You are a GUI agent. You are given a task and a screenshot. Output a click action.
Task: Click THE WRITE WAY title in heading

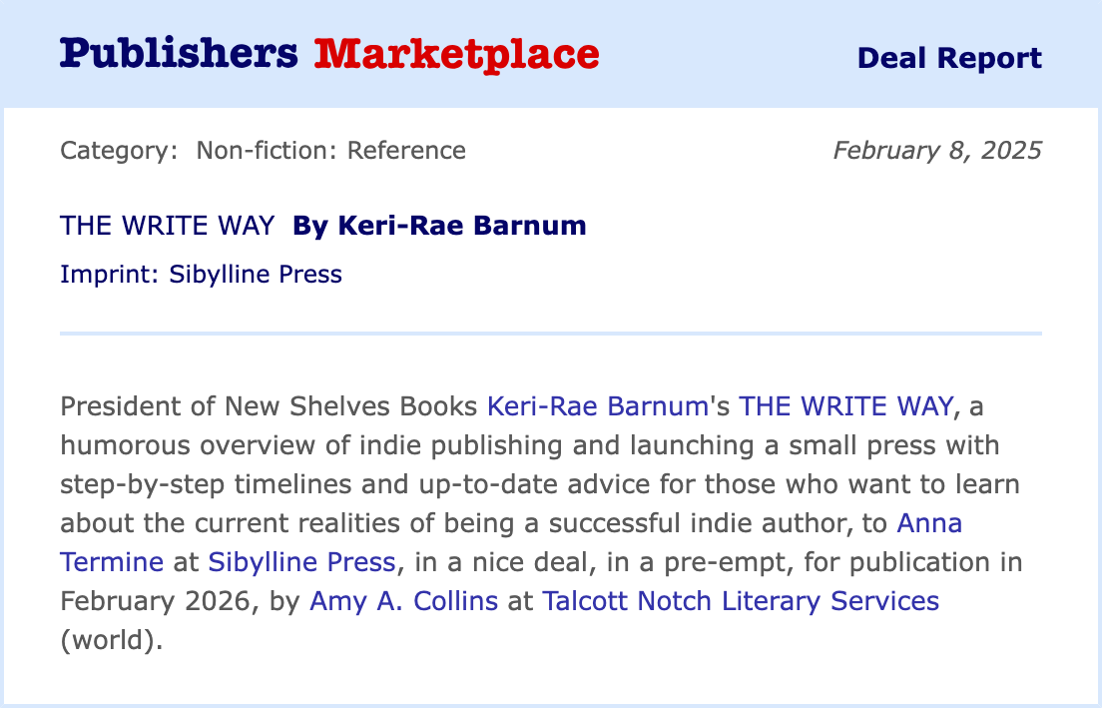click(x=167, y=226)
